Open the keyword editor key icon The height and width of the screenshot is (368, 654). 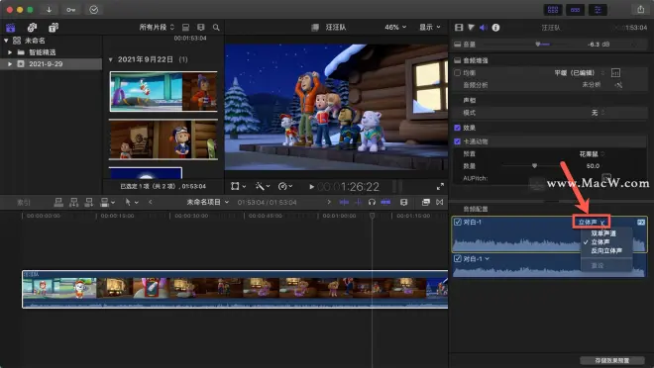[71, 9]
